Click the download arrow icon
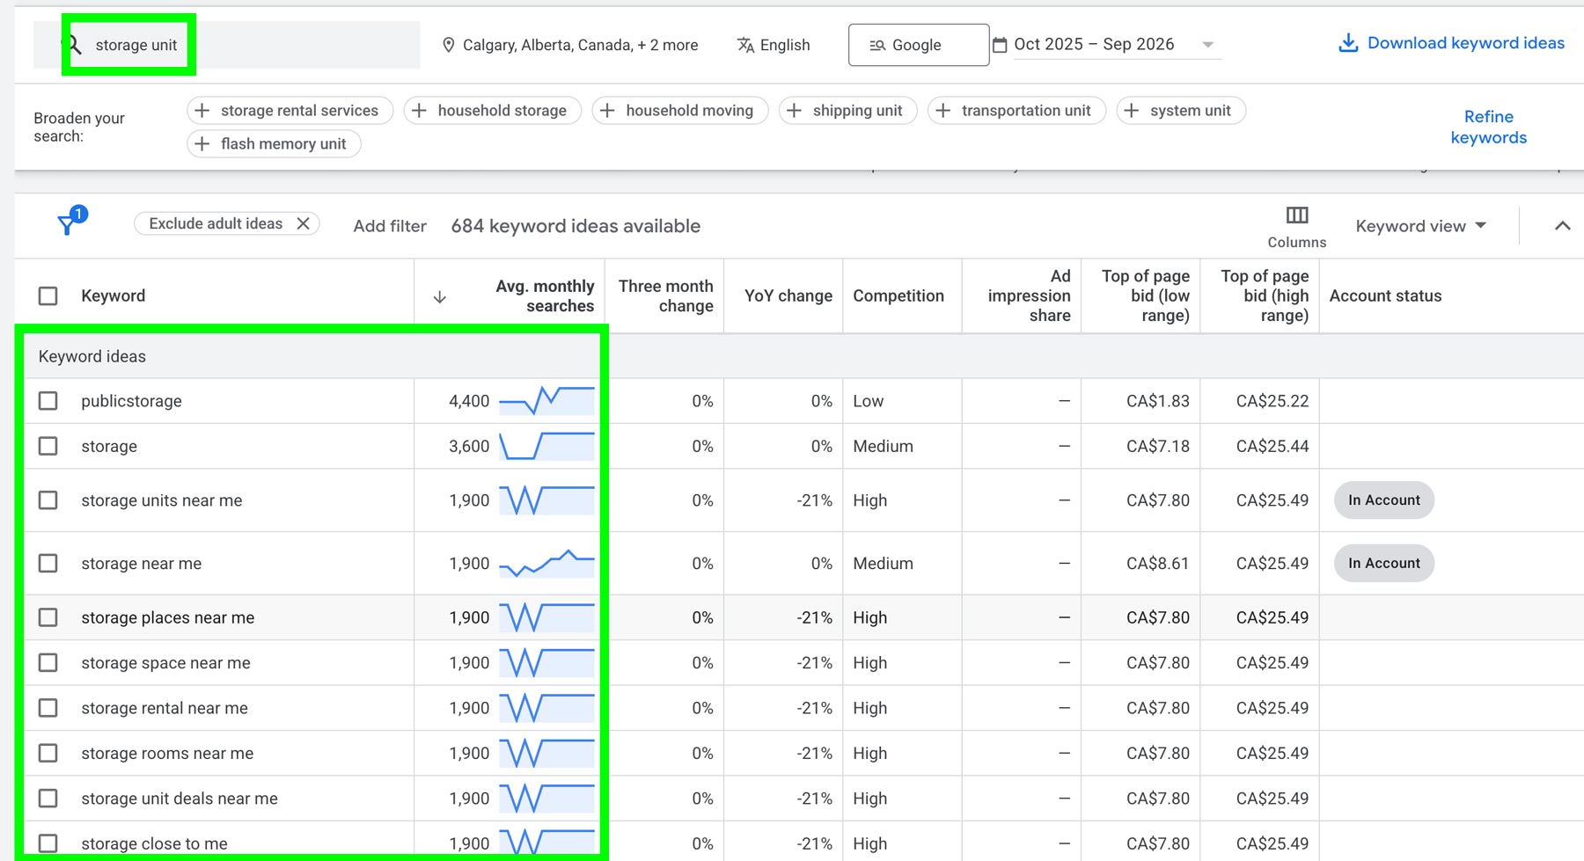This screenshot has width=1584, height=861. (x=1348, y=43)
